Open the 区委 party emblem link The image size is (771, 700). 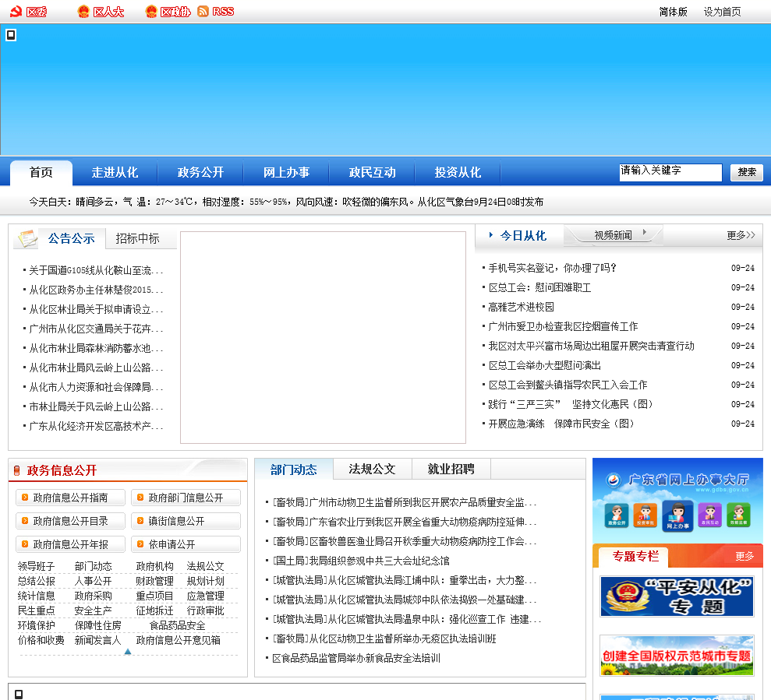click(x=16, y=12)
